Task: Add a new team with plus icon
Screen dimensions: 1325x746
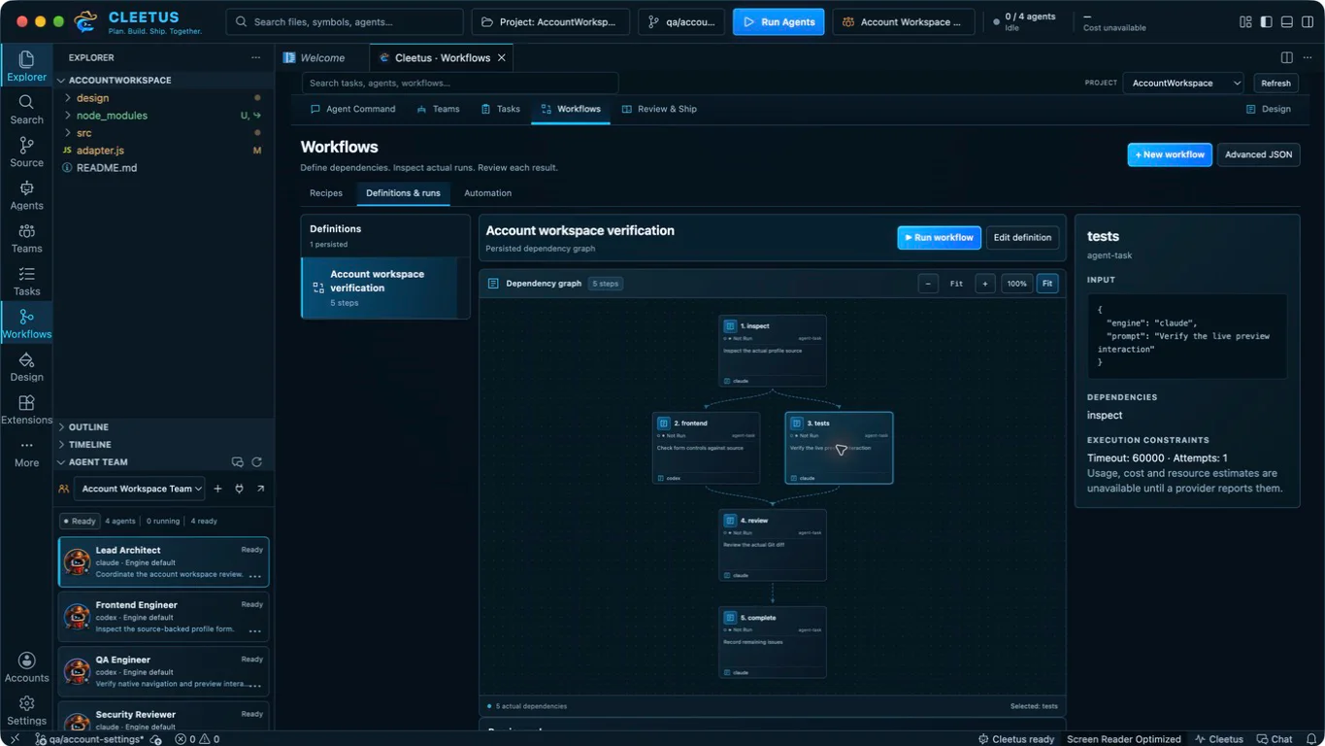Action: click(x=217, y=489)
